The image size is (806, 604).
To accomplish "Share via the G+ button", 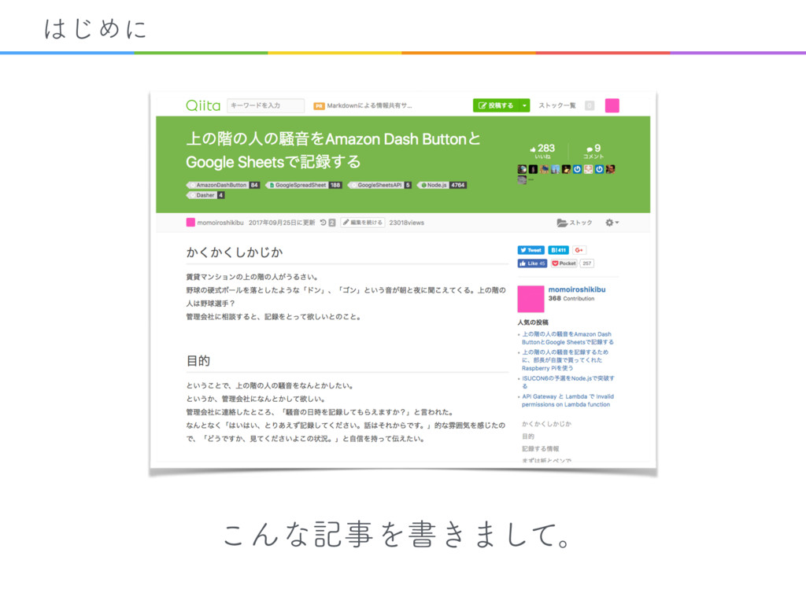I will [579, 250].
